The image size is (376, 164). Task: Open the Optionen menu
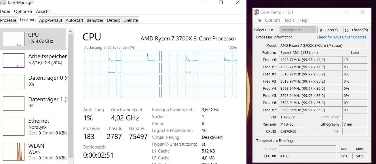[23, 11]
